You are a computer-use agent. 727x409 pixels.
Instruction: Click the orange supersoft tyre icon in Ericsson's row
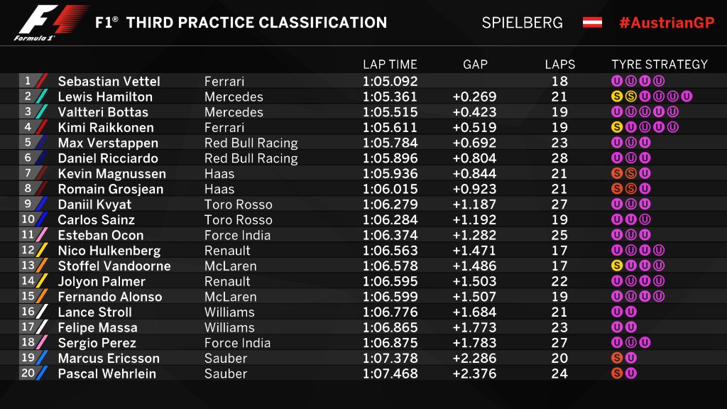pyautogui.click(x=616, y=359)
